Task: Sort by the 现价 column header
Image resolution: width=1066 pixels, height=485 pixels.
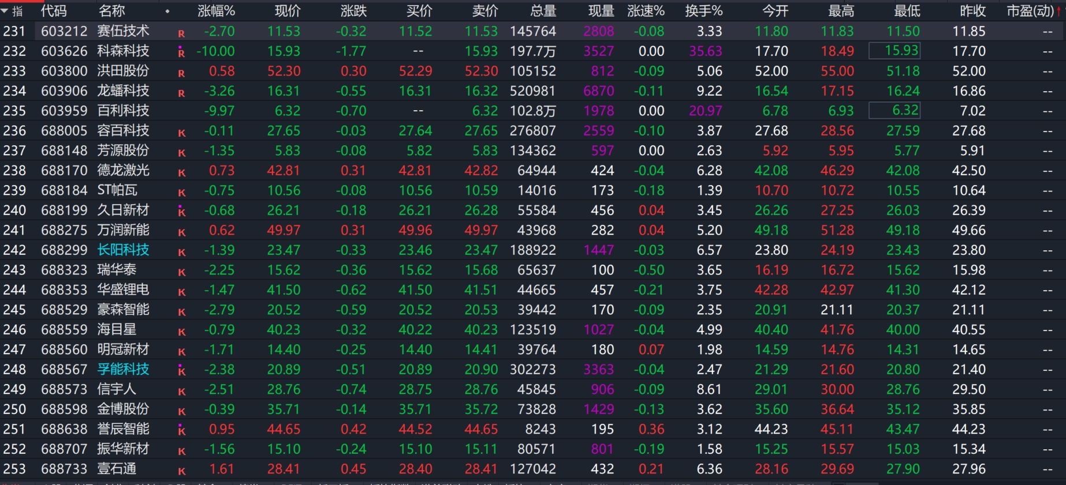Action: point(288,11)
